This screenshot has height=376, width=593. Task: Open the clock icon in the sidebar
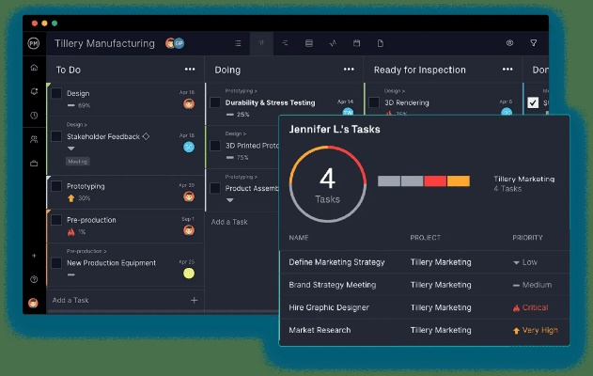pyautogui.click(x=34, y=115)
